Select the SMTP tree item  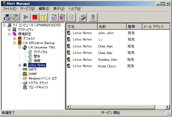coord(32,70)
